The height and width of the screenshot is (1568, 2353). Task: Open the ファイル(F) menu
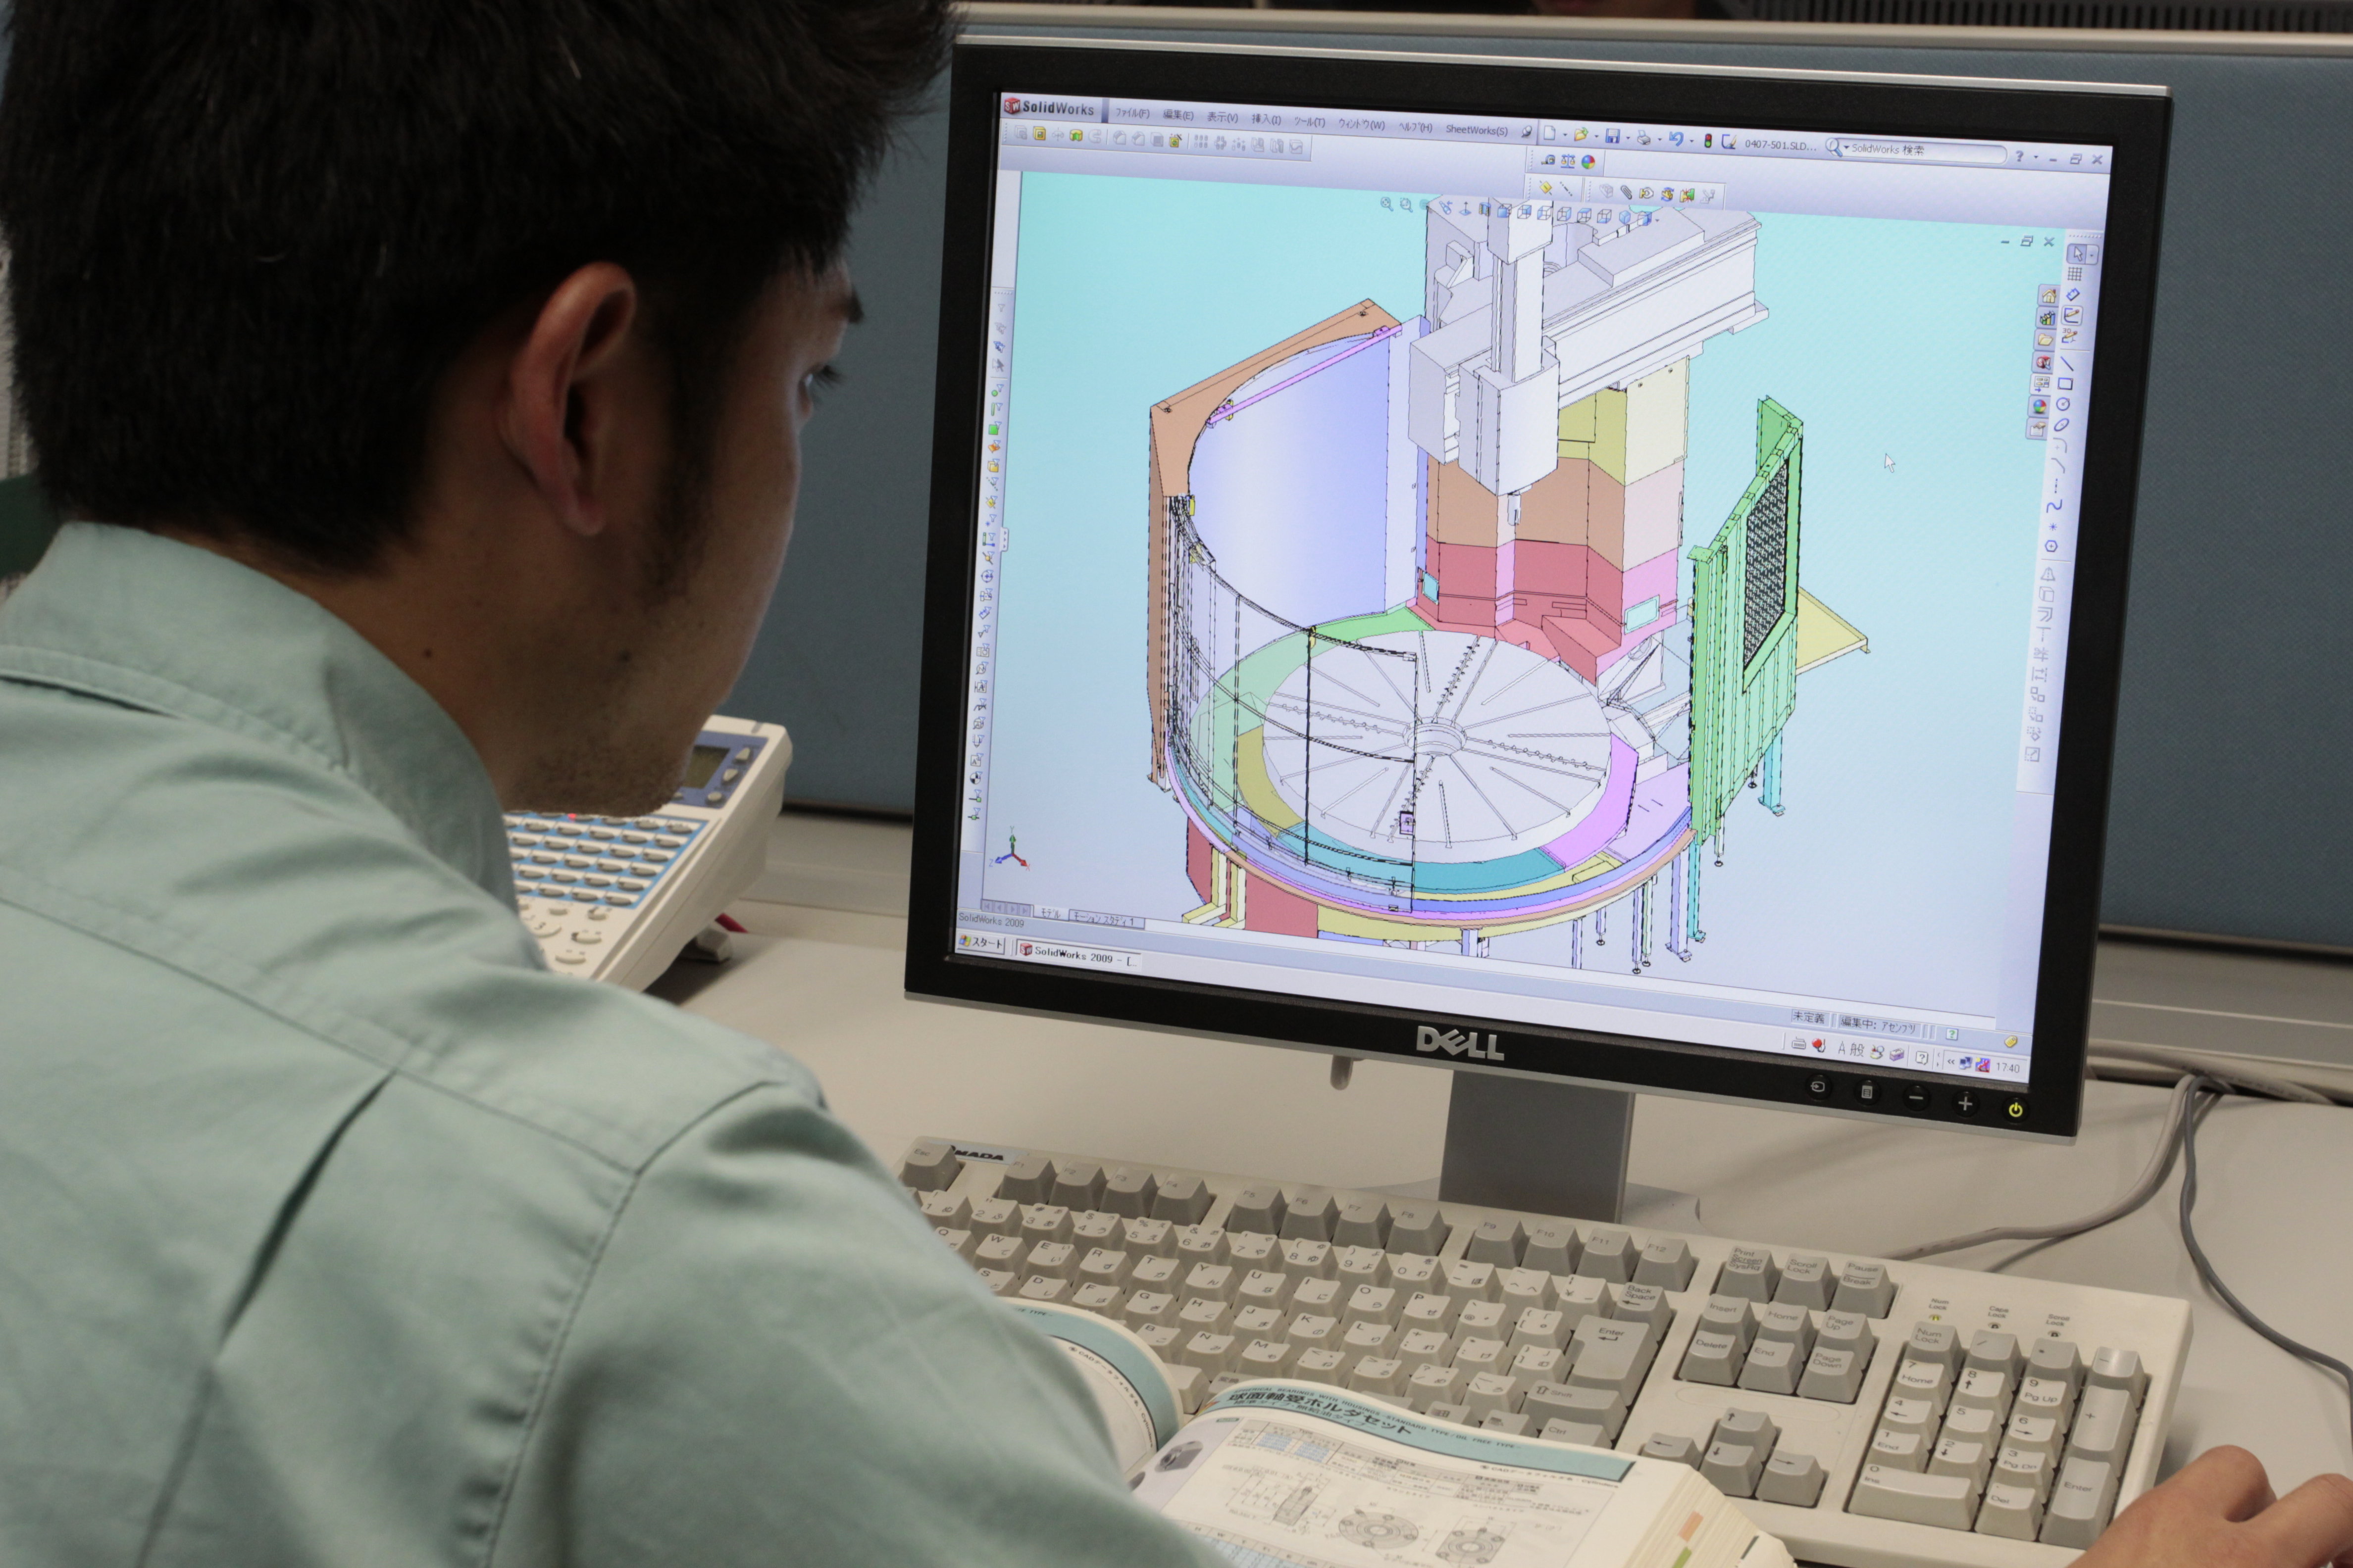coord(1132,113)
